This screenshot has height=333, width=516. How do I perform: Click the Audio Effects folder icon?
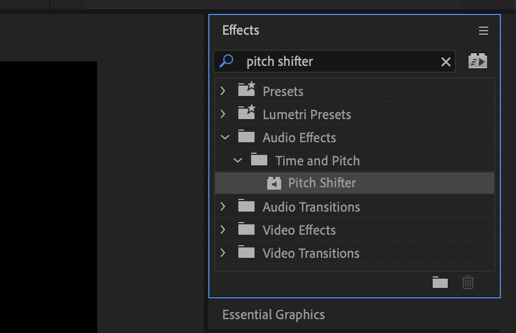pyautogui.click(x=246, y=138)
